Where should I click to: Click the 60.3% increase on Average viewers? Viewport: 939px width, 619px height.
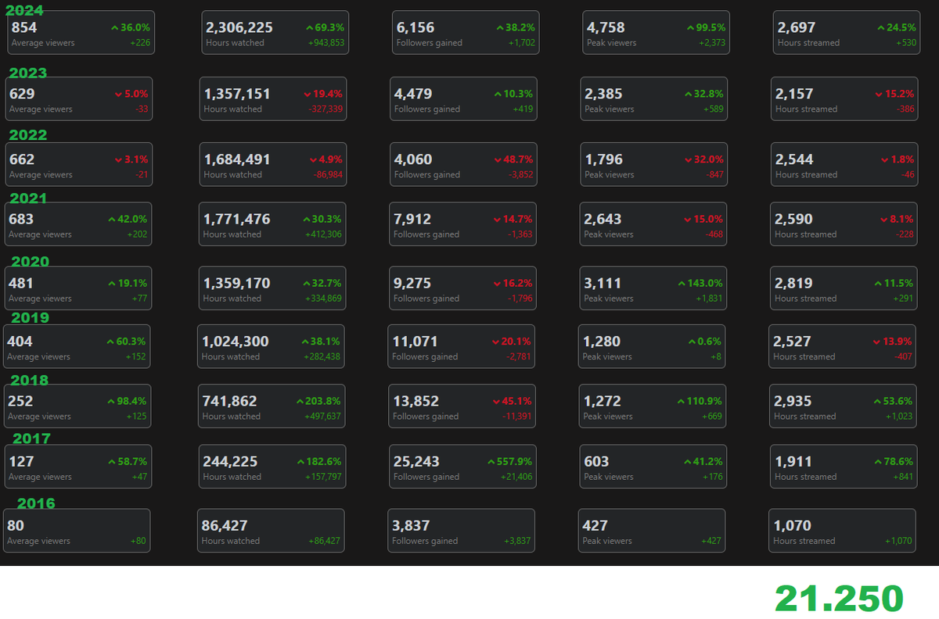pos(126,342)
